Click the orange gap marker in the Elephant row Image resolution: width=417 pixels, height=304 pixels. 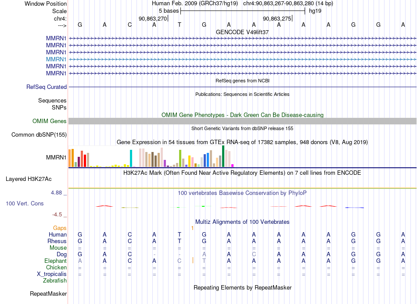pyautogui.click(x=193, y=261)
